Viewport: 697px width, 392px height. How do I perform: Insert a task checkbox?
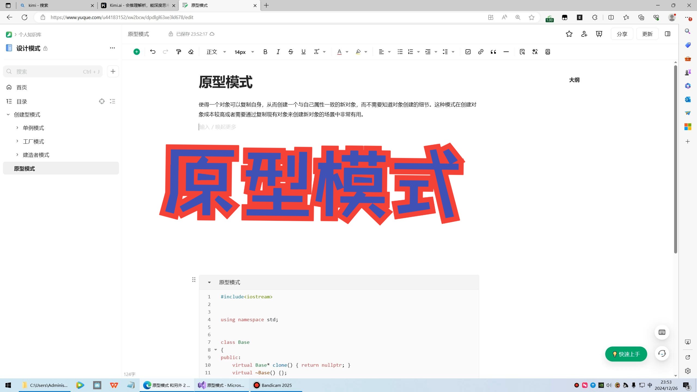pyautogui.click(x=468, y=52)
